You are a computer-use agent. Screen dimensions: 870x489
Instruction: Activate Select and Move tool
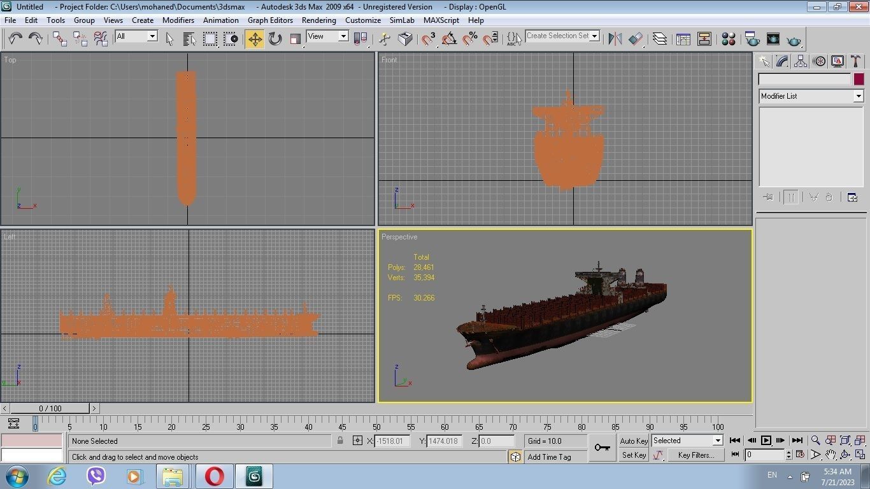point(255,39)
